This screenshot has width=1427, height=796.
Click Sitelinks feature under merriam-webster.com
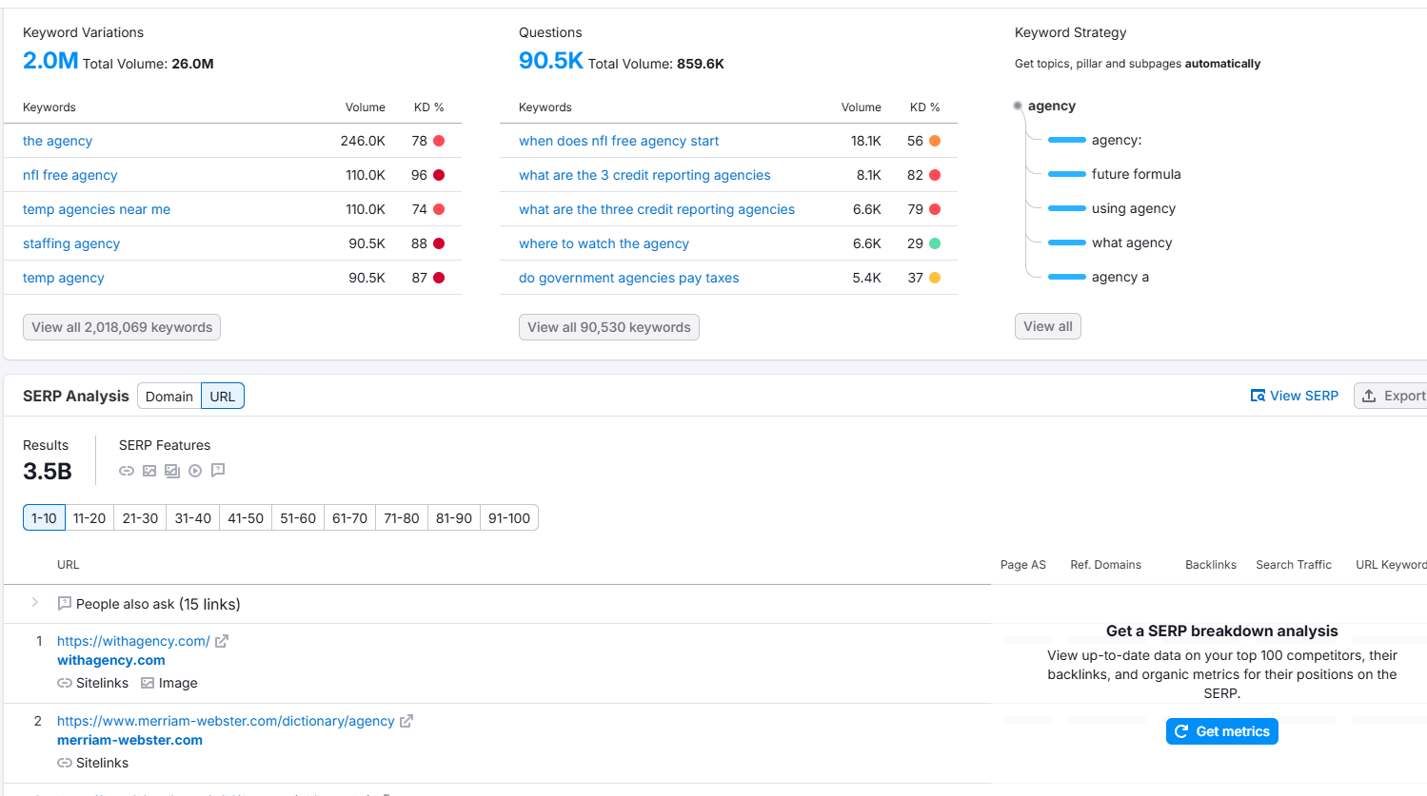(93, 763)
